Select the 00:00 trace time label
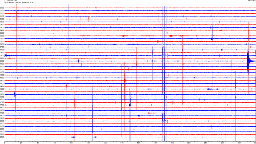Screen dimensions: 256x144 pyautogui.click(x=2, y=8)
